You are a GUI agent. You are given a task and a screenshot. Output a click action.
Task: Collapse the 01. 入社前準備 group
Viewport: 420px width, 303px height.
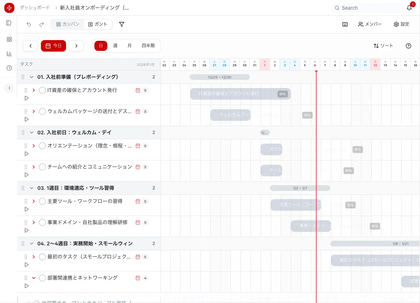pyautogui.click(x=32, y=77)
